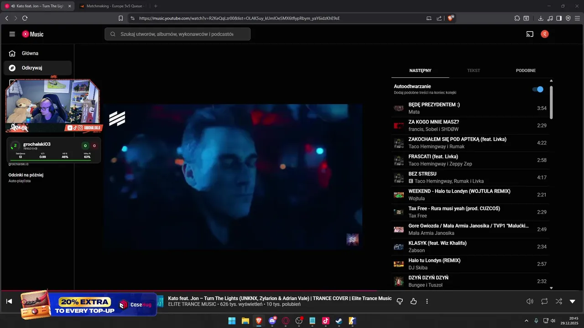Play Halo tu Londyn (REMIX) by DJ Skiba
The height and width of the screenshot is (328, 584).
pos(470,264)
